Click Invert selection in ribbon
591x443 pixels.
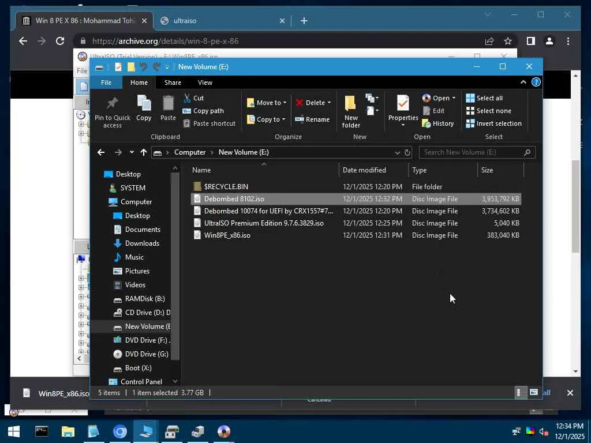pos(494,123)
